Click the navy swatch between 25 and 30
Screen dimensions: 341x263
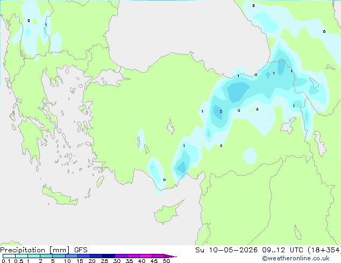pos(109,256)
